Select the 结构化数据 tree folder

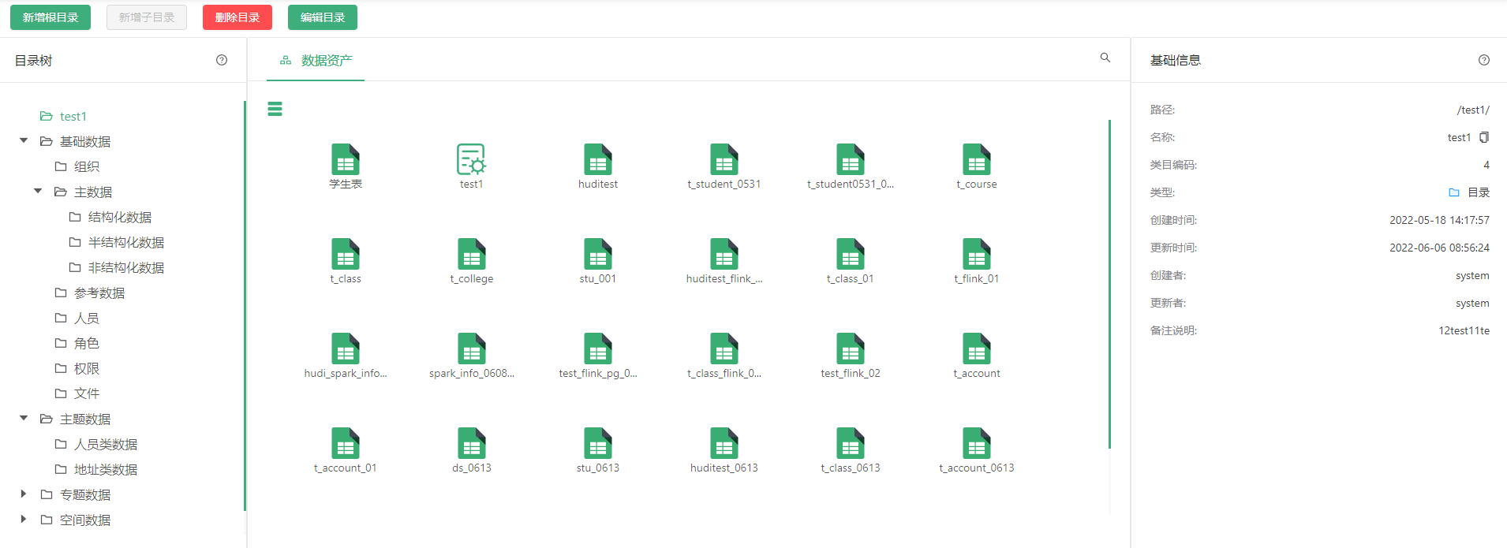pyautogui.click(x=120, y=217)
